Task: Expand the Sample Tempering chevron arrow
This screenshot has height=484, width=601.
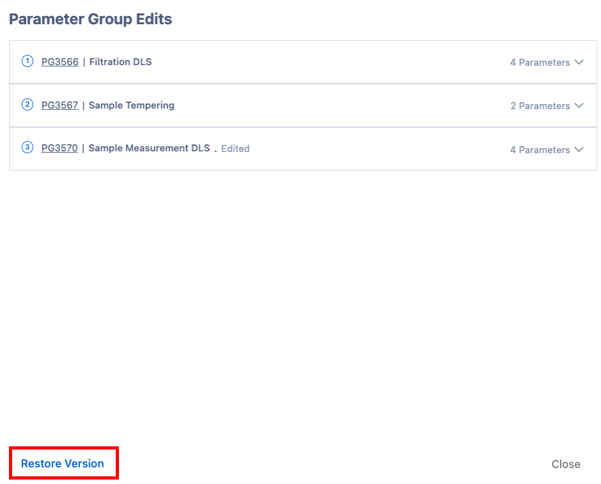Action: coord(579,105)
